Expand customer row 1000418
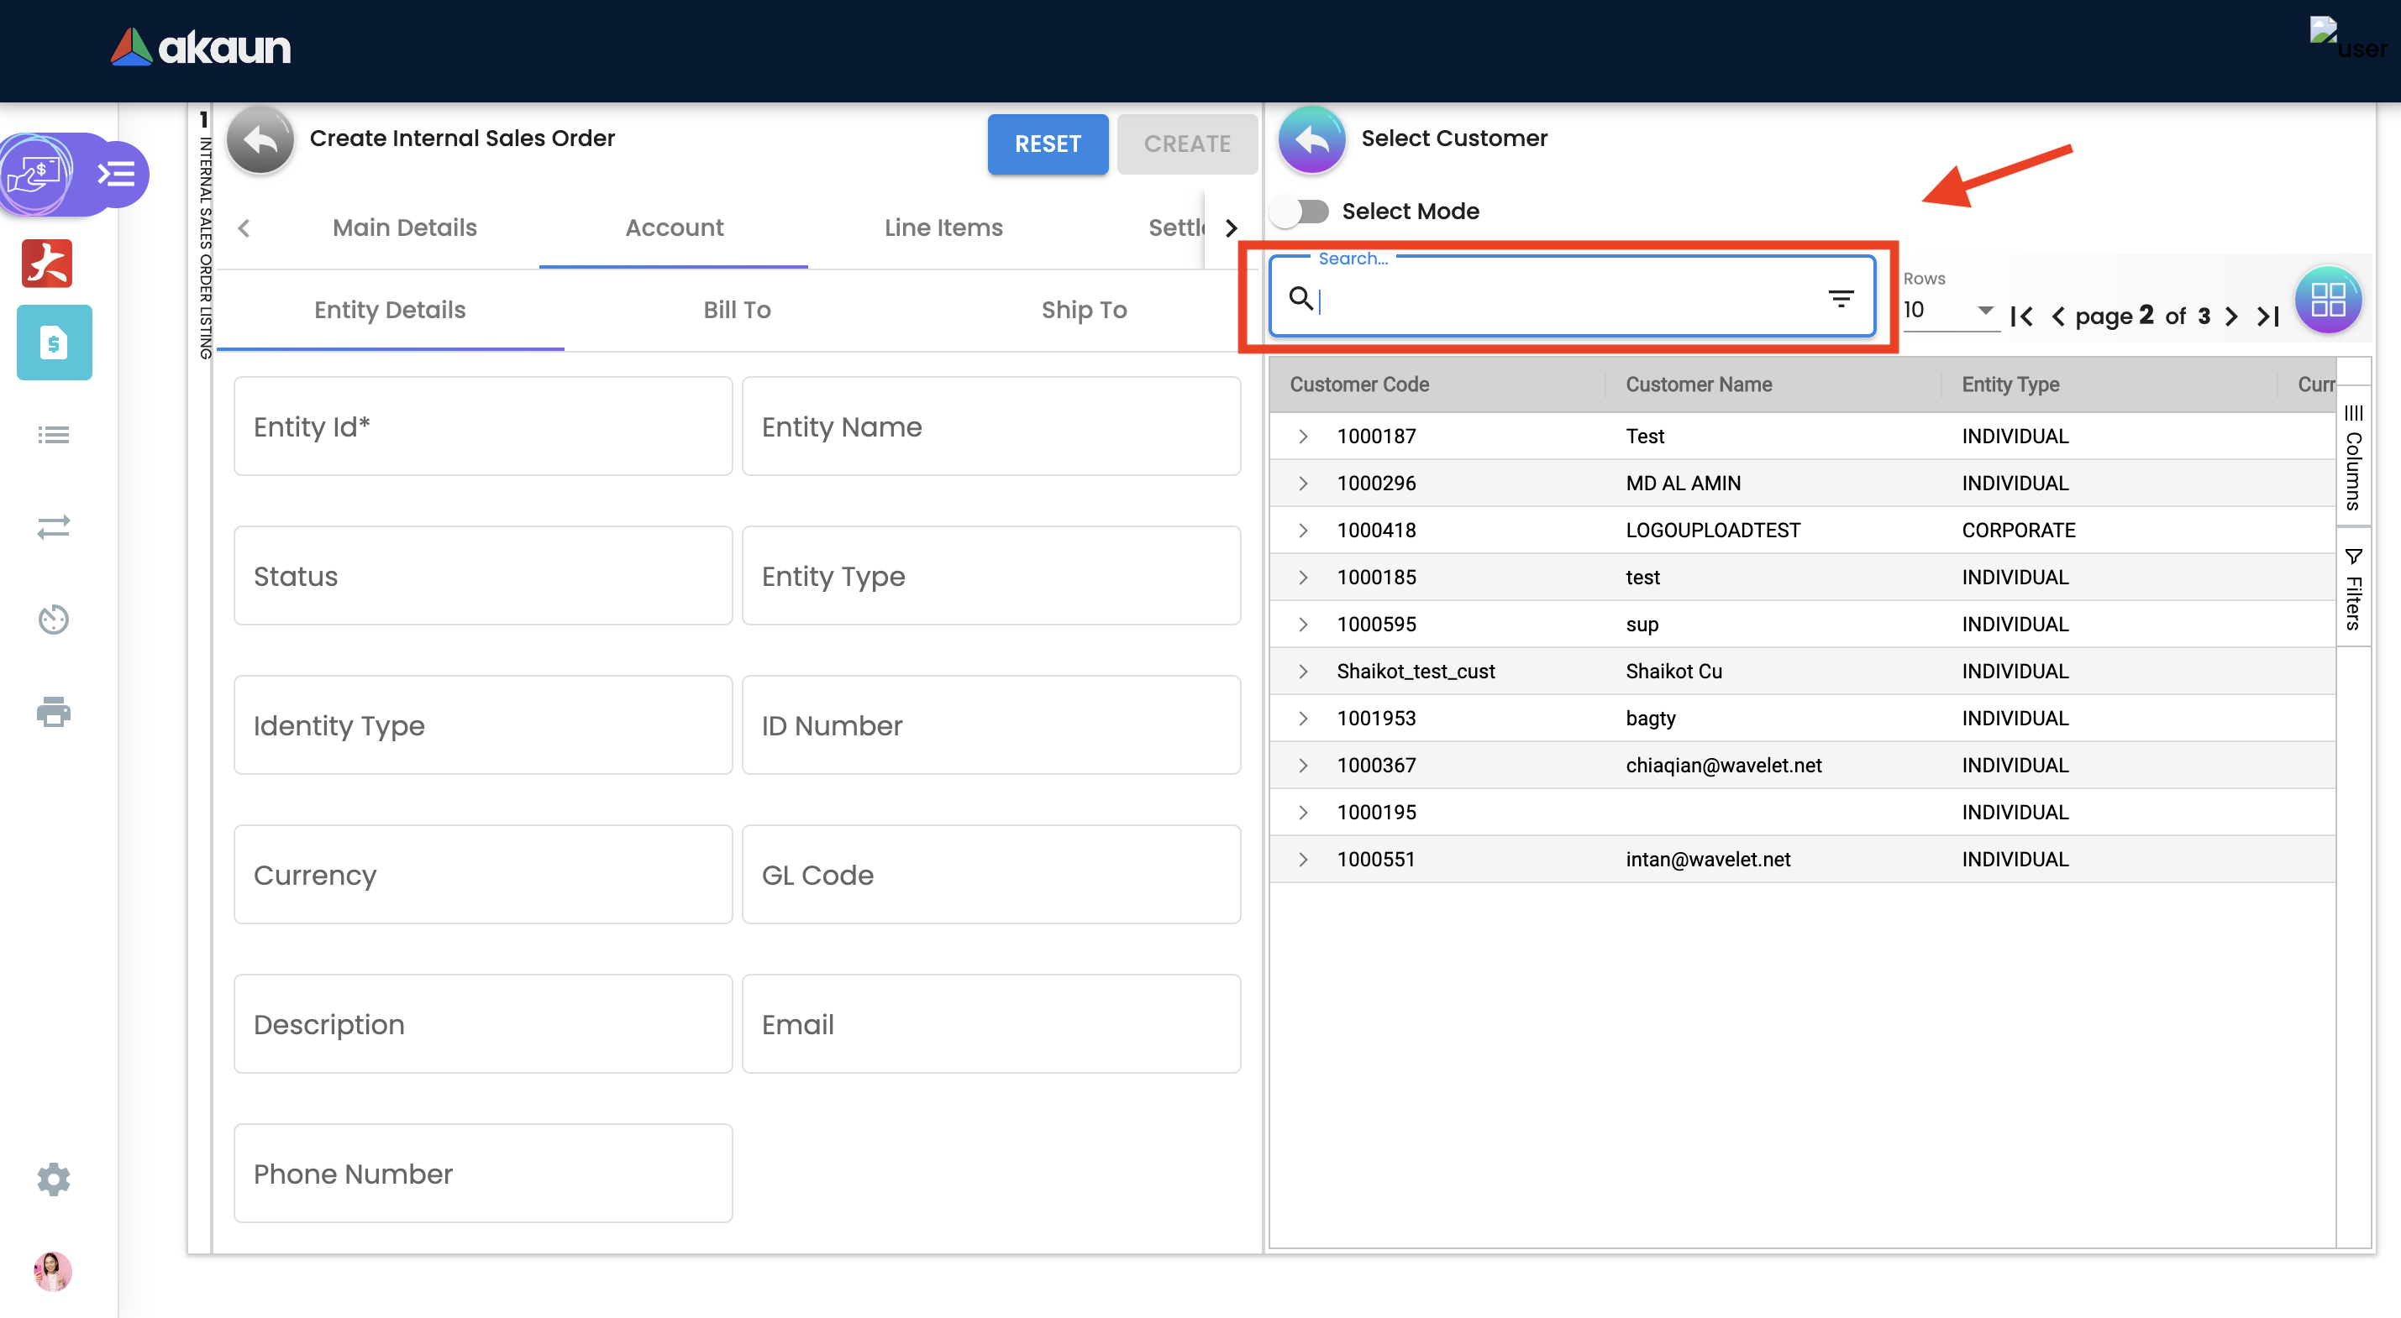The width and height of the screenshot is (2401, 1318). [1303, 530]
